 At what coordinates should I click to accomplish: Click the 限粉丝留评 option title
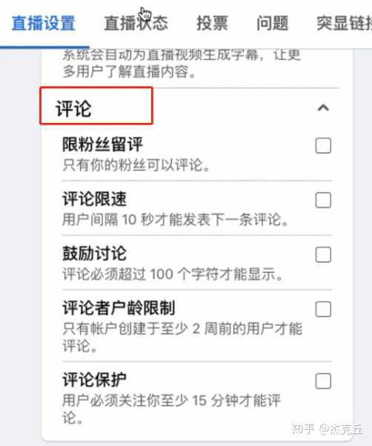102,144
